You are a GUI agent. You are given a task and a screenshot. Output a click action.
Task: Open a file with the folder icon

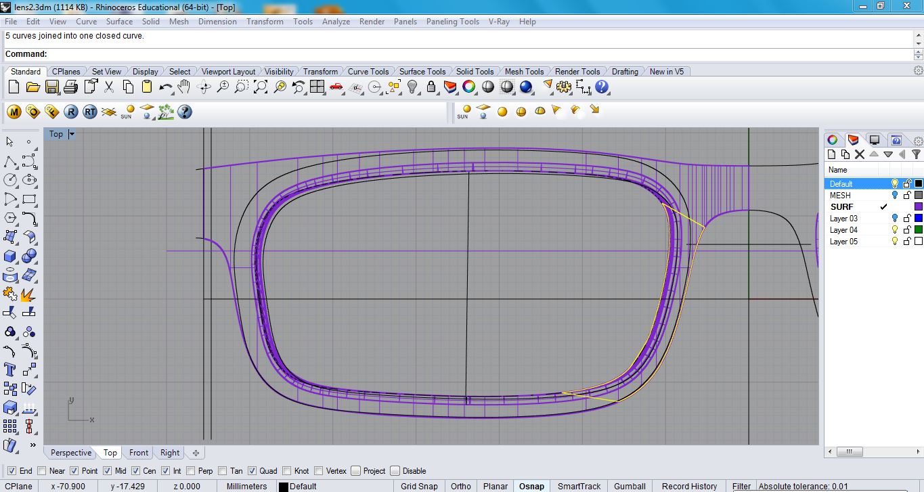(32, 87)
